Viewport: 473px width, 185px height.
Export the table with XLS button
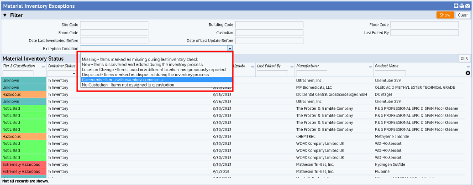(464, 59)
